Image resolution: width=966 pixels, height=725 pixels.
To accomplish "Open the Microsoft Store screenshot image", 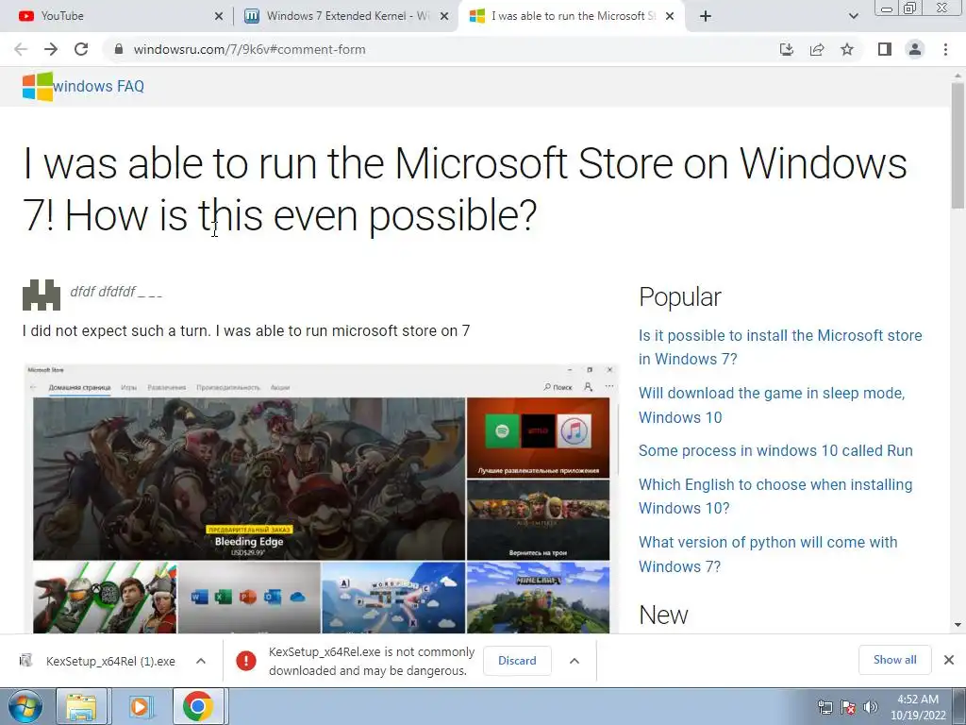I will click(320, 498).
